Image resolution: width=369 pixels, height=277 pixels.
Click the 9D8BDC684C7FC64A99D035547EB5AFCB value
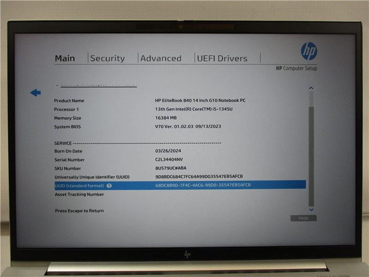click(199, 176)
